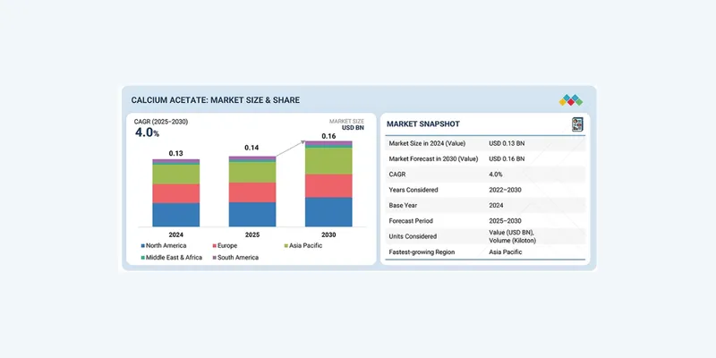Click the 2030 axis label
The width and height of the screenshot is (716, 358).
click(328, 234)
